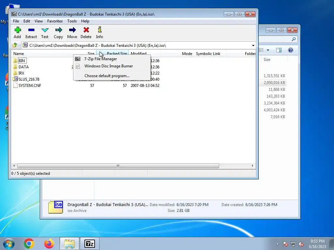Expand the address path dropdown

(253, 46)
